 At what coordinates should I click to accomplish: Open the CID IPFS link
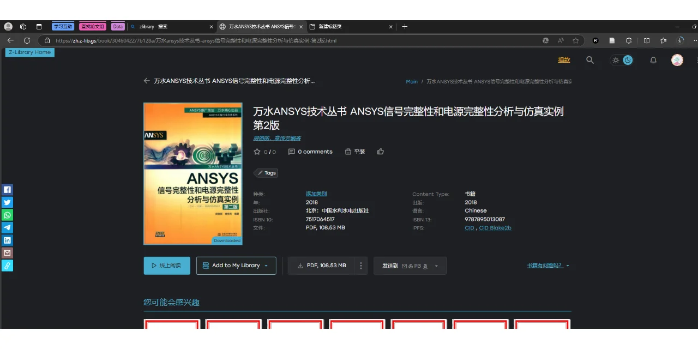coord(470,228)
